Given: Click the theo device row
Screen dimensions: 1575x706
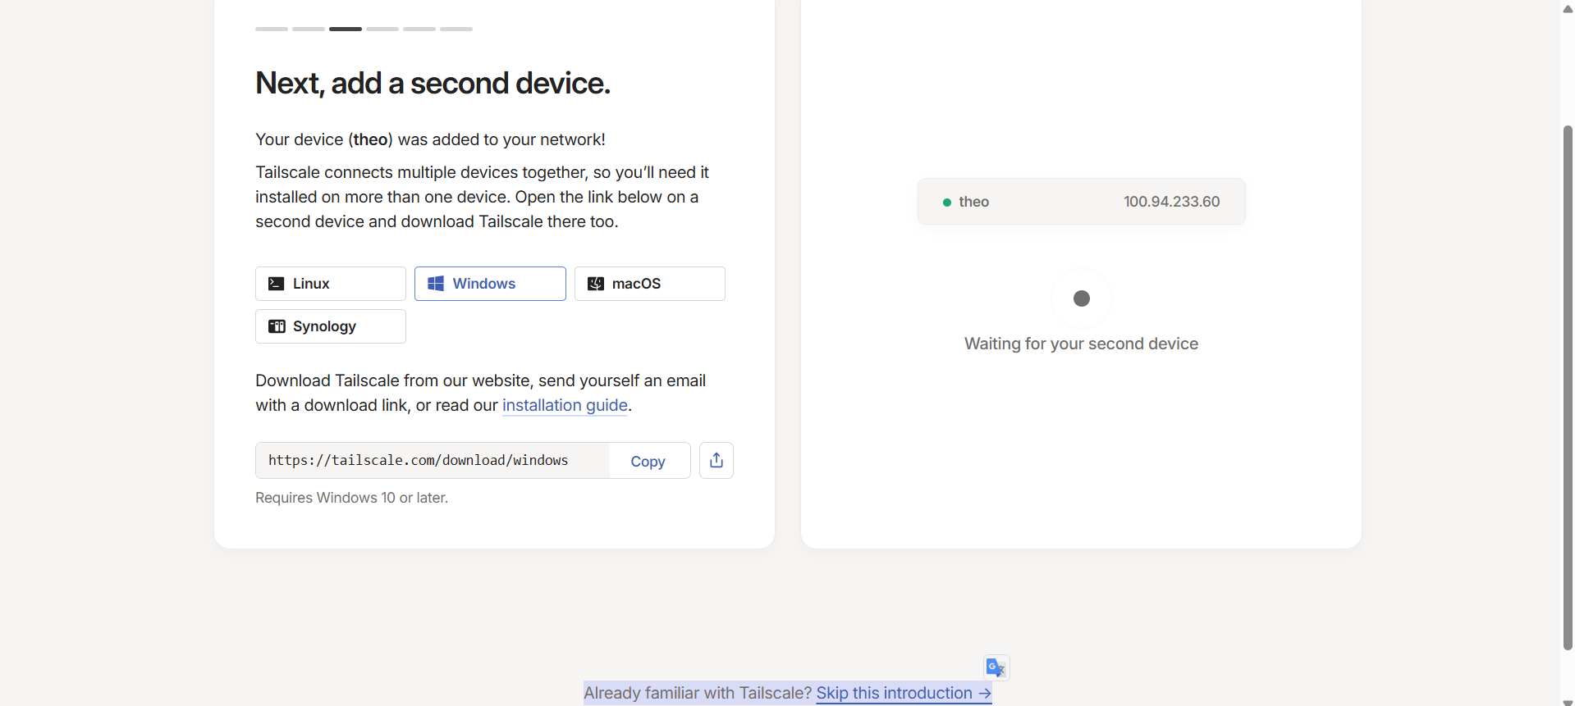Looking at the screenshot, I should (1081, 202).
